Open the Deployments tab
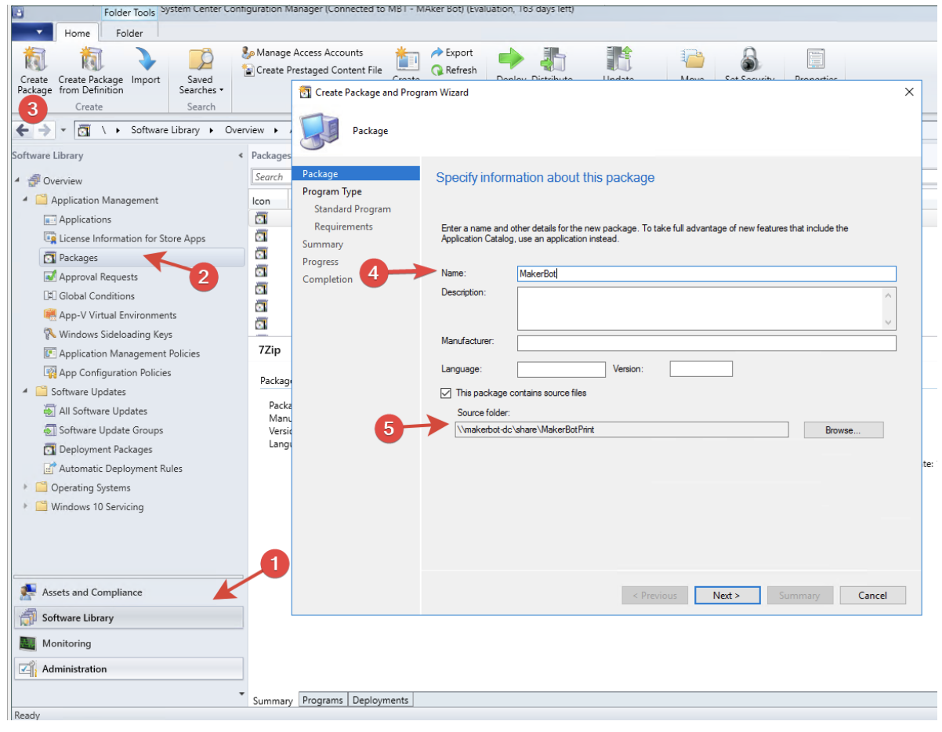This screenshot has height=732, width=942. click(x=380, y=700)
